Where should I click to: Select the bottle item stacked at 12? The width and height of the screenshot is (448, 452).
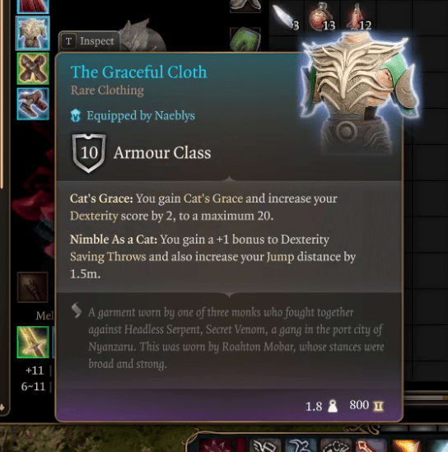pos(357,16)
